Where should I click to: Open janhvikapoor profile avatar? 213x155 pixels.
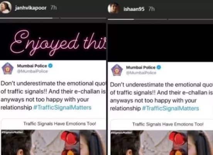click(x=5, y=7)
